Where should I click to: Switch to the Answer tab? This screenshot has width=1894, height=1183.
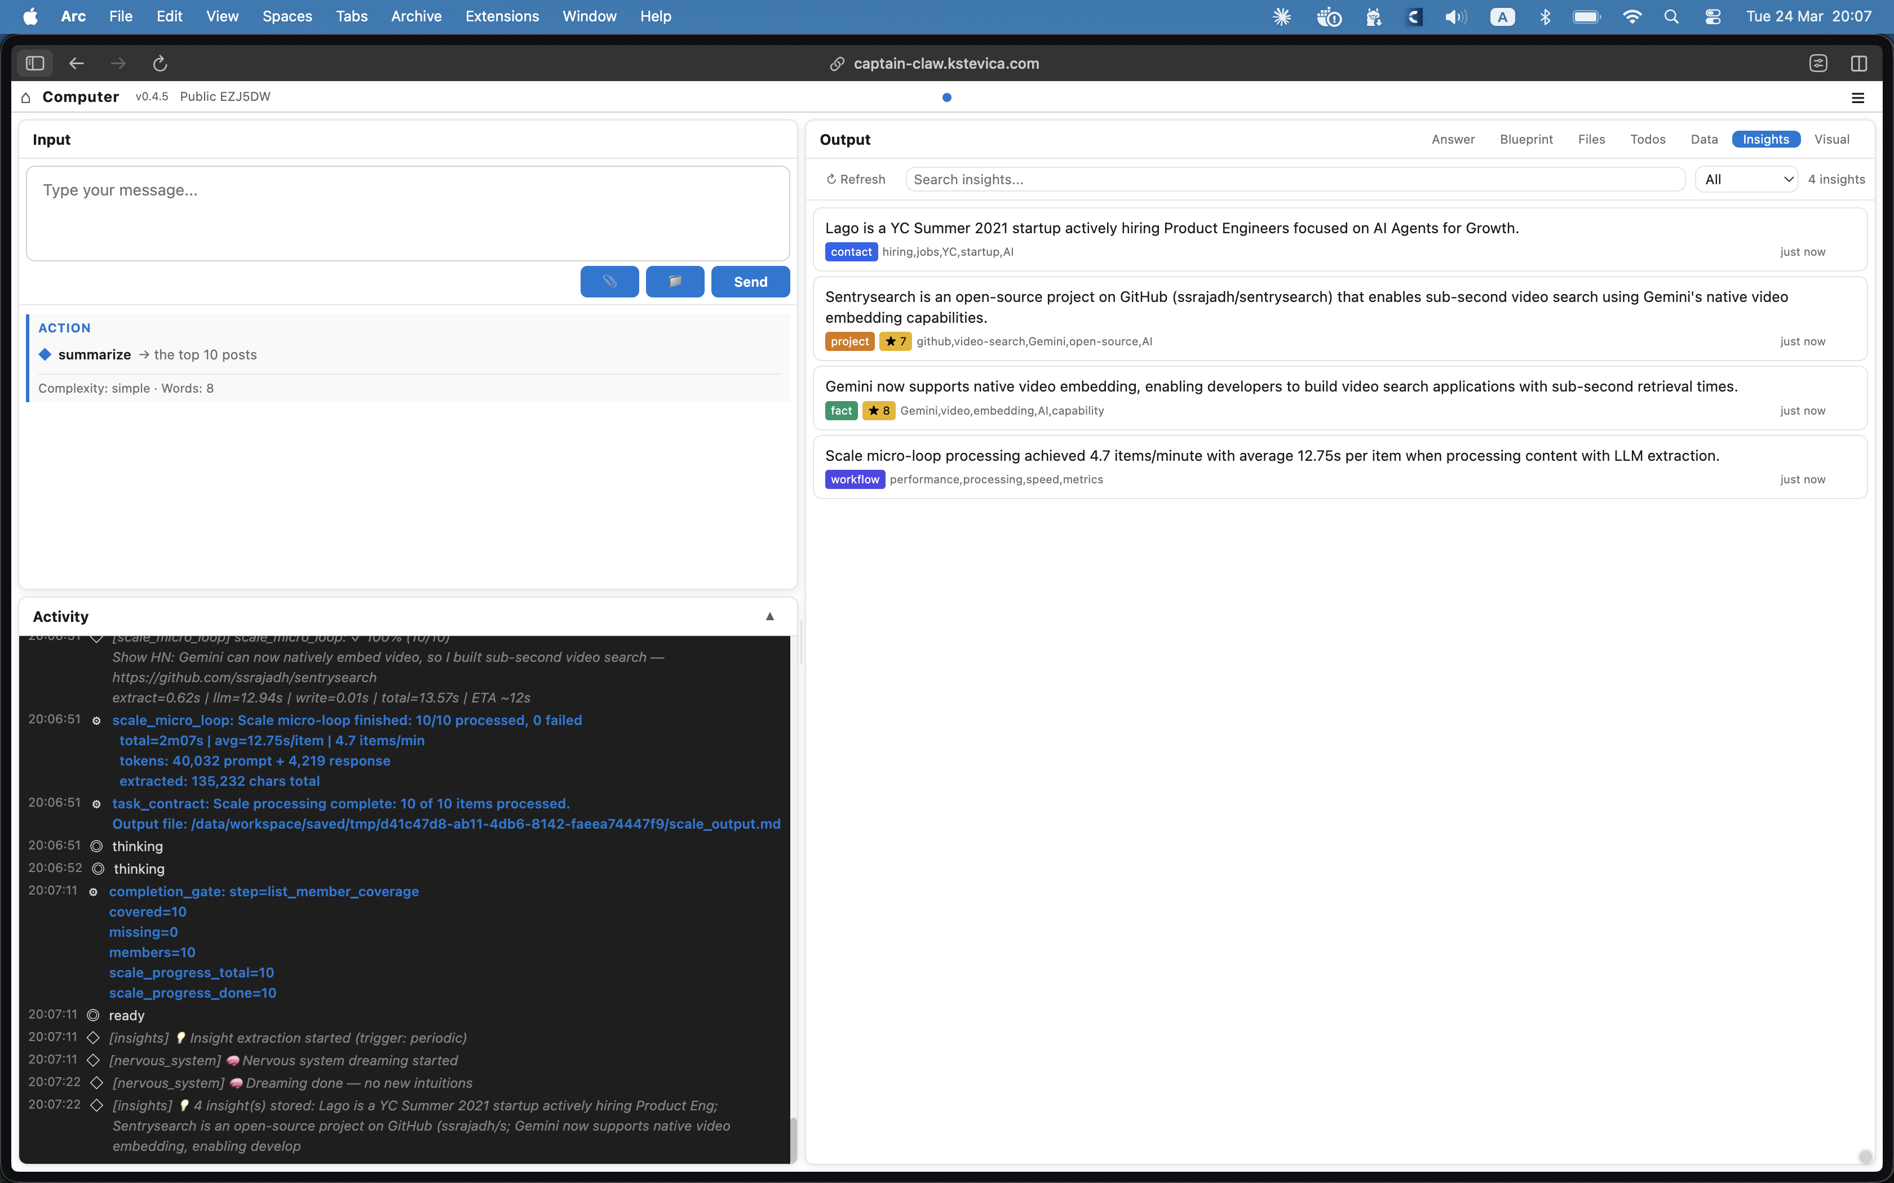[1453, 139]
